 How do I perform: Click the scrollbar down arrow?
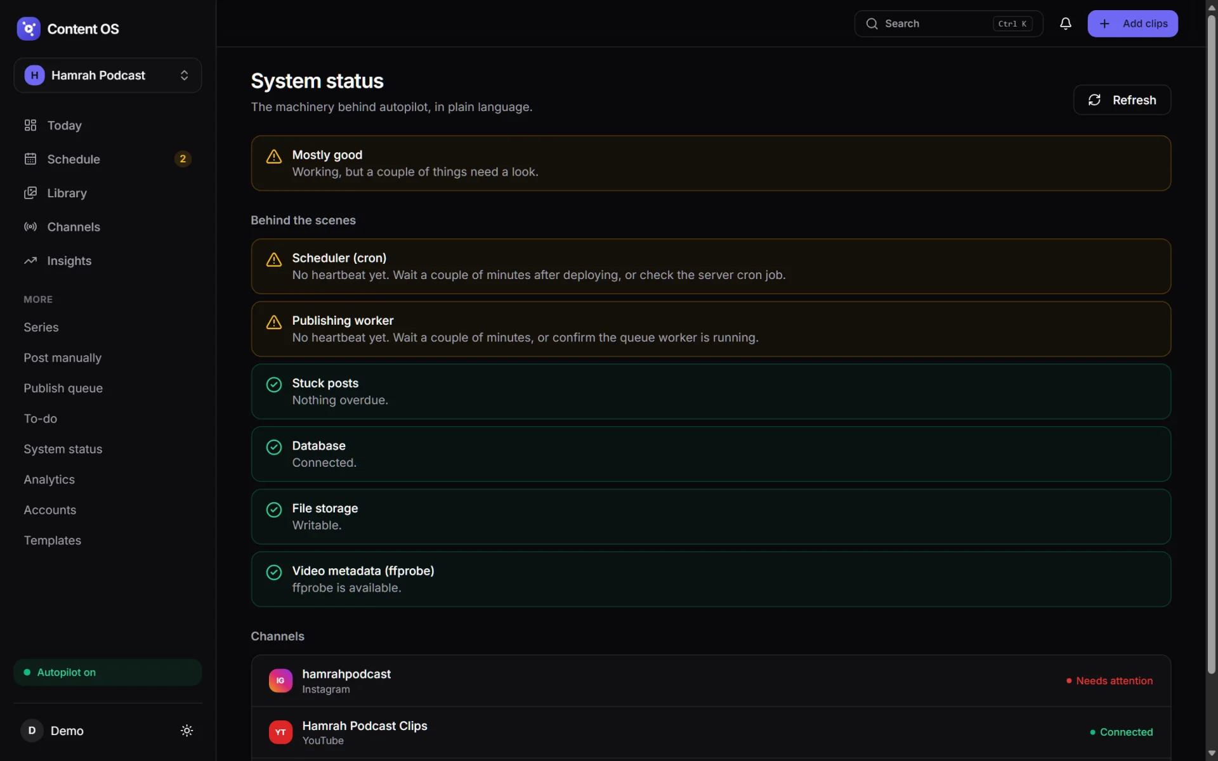point(1212,753)
